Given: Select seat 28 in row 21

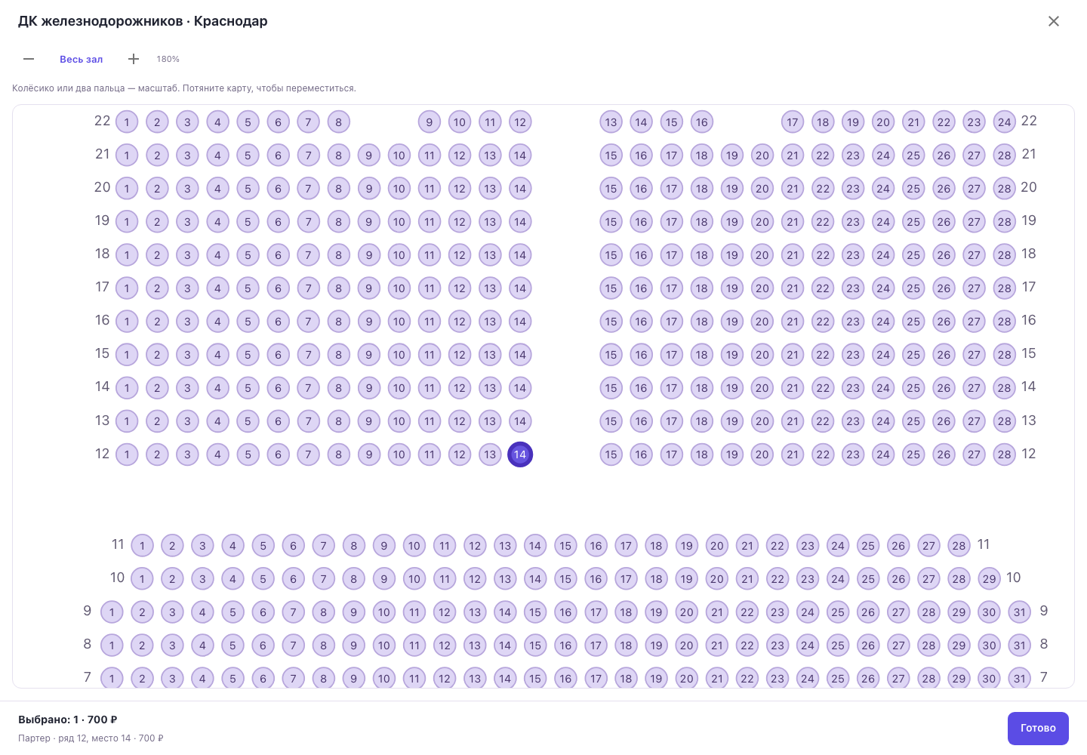Looking at the screenshot, I should (x=1004, y=156).
